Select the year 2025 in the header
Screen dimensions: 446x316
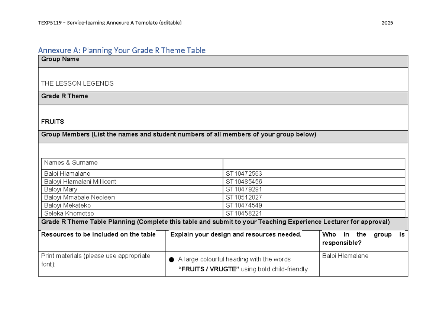point(387,23)
